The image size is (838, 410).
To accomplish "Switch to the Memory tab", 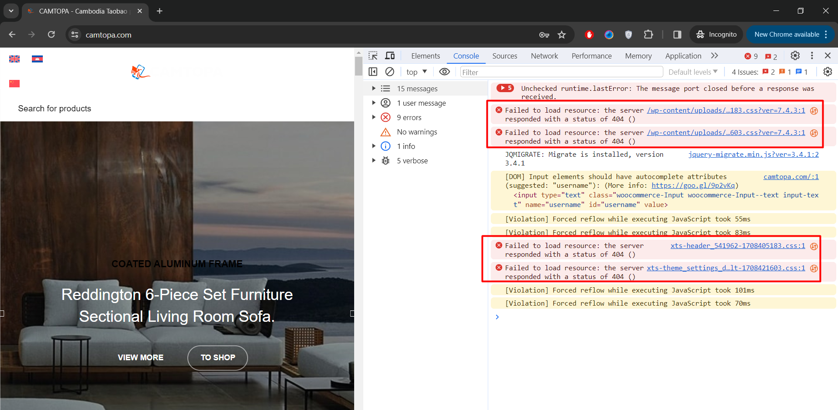I will 638,56.
